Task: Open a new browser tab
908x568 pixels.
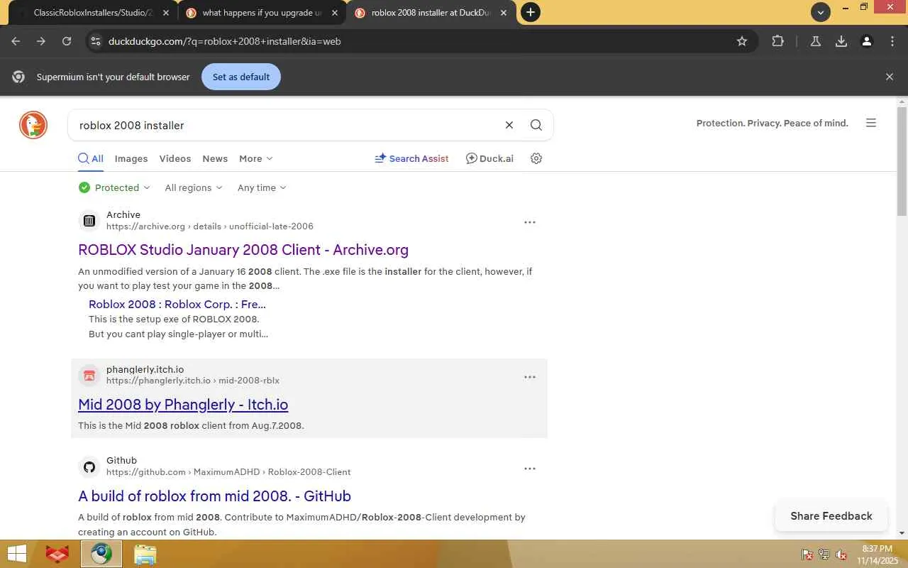Action: (530, 12)
